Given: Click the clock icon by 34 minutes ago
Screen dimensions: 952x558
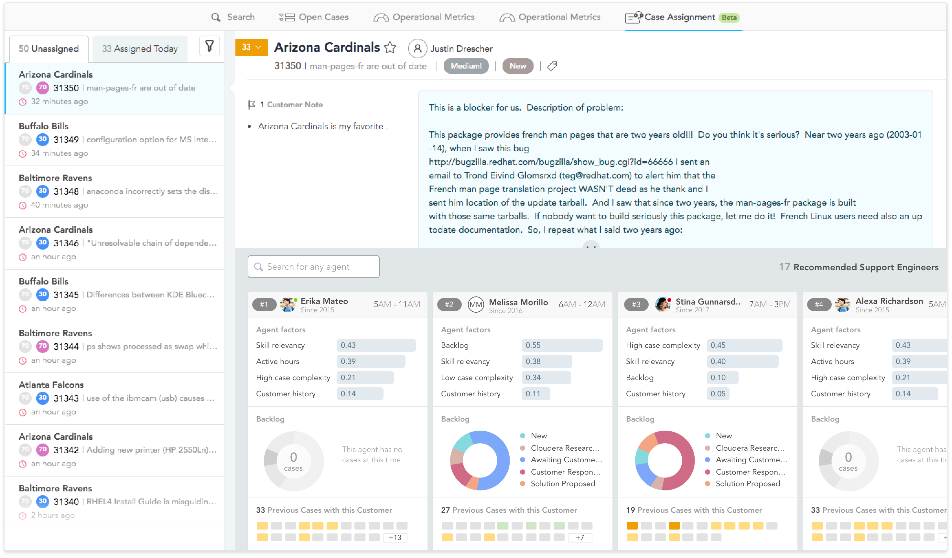Looking at the screenshot, I should pos(23,154).
